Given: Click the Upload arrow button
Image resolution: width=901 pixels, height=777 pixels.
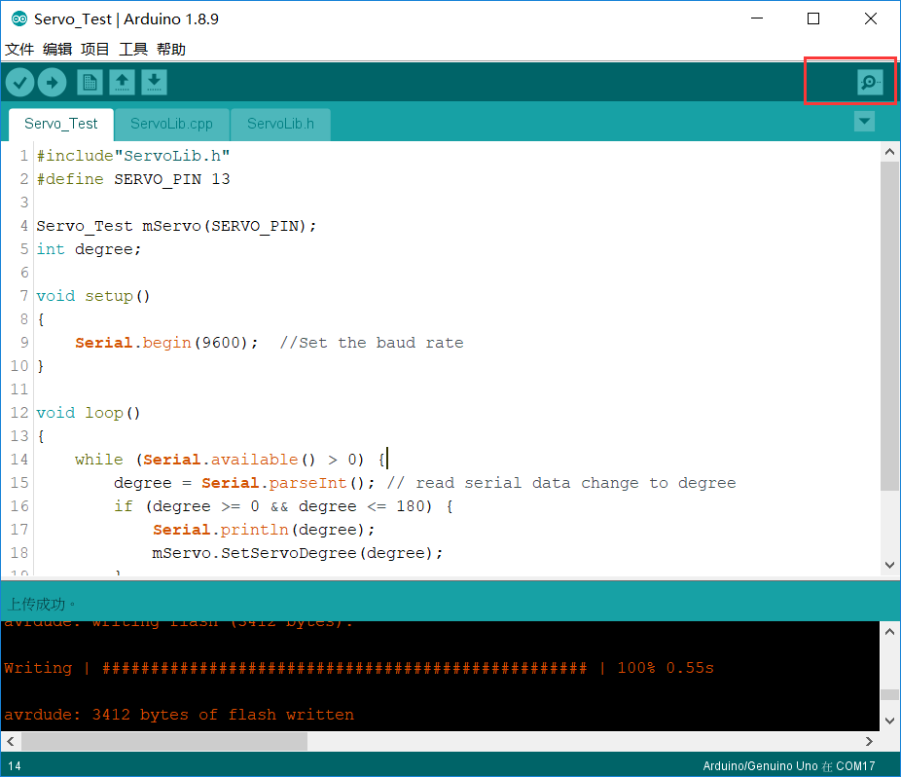Looking at the screenshot, I should 53,83.
